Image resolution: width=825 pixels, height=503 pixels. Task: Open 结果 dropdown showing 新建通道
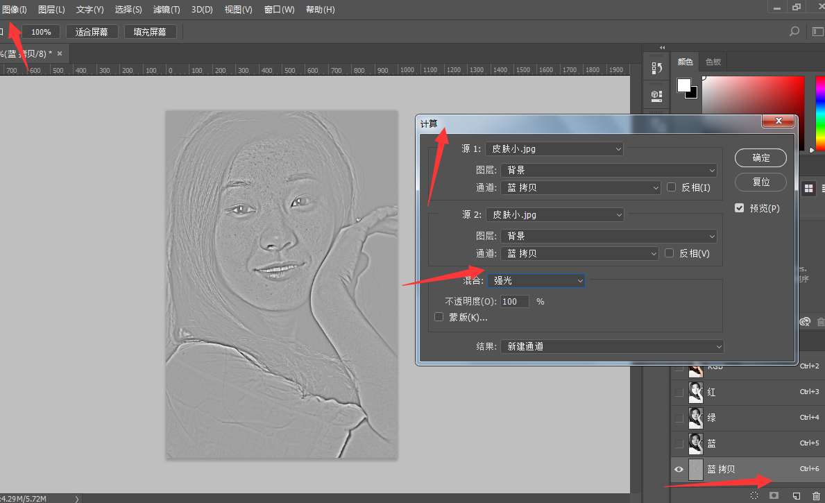(x=612, y=346)
